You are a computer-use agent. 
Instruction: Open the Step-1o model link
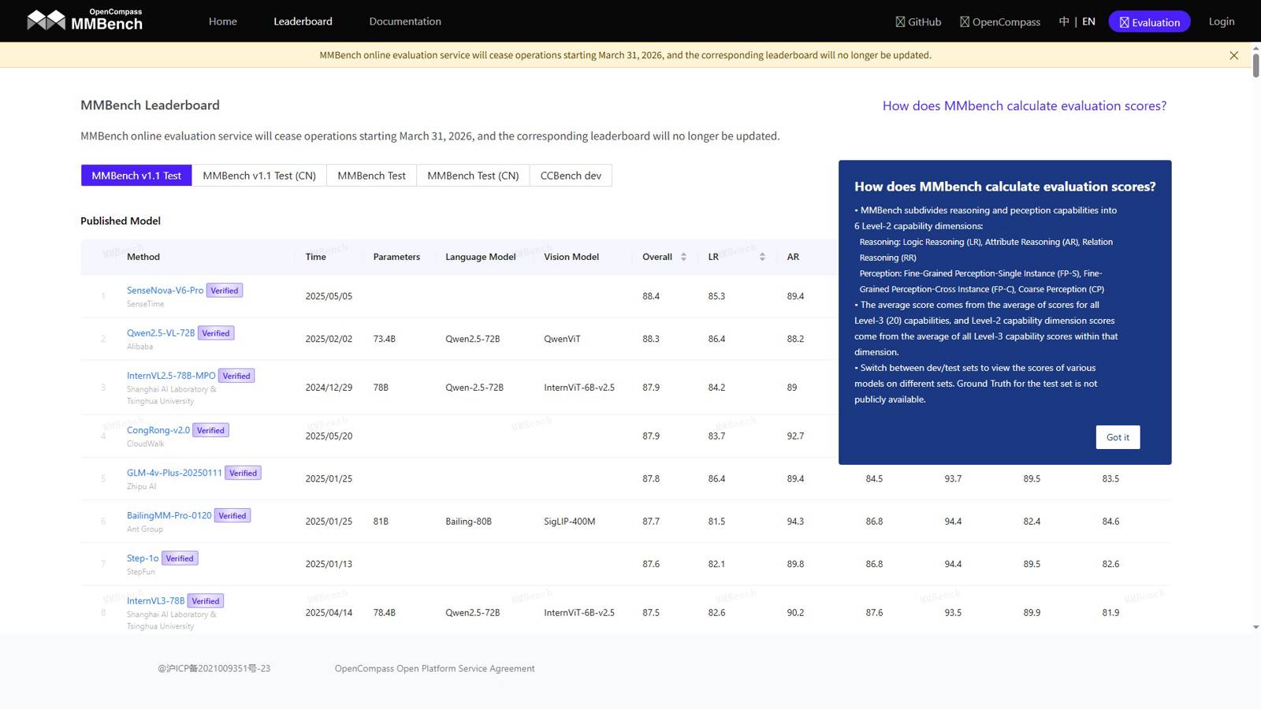143,558
